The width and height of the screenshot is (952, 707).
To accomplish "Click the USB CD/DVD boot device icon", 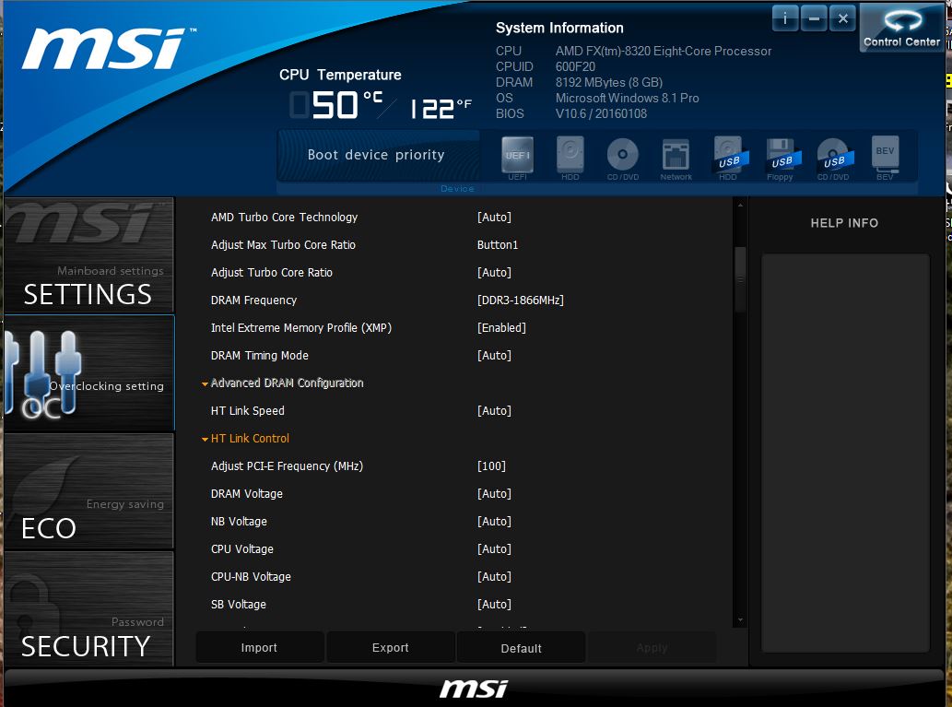I will [834, 158].
